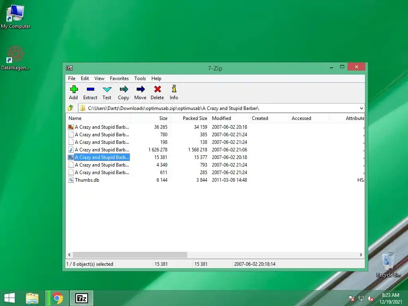This screenshot has height=306, width=408.
Task: Click the network tray icon
Action: tap(361, 298)
